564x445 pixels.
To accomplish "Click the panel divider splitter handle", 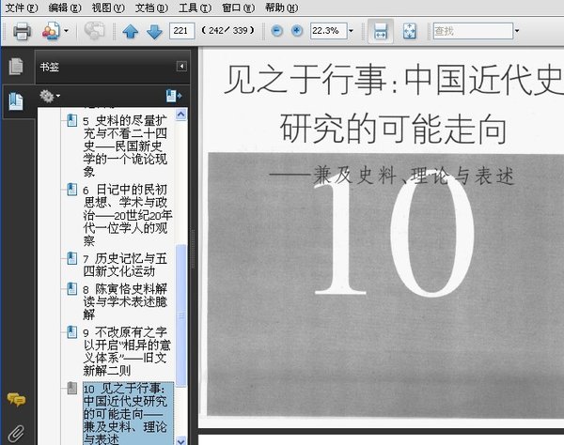I will tap(193, 250).
